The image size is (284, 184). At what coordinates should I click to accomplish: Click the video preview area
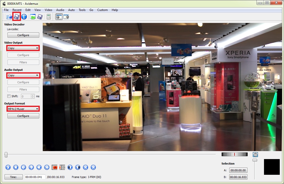click(162, 87)
